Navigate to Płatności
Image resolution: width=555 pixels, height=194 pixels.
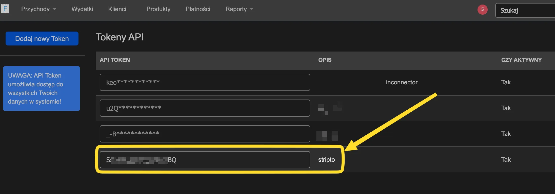(x=198, y=9)
